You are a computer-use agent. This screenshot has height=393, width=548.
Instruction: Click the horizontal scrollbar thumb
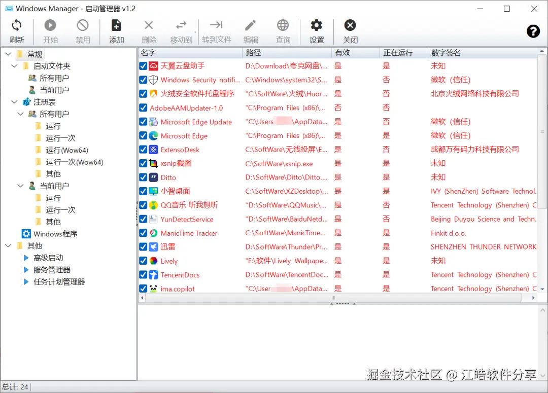pyautogui.click(x=333, y=298)
